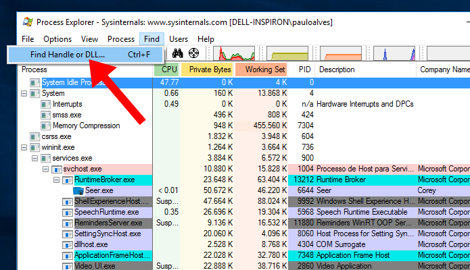Click the binoculars find toolbar icon

click(177, 53)
